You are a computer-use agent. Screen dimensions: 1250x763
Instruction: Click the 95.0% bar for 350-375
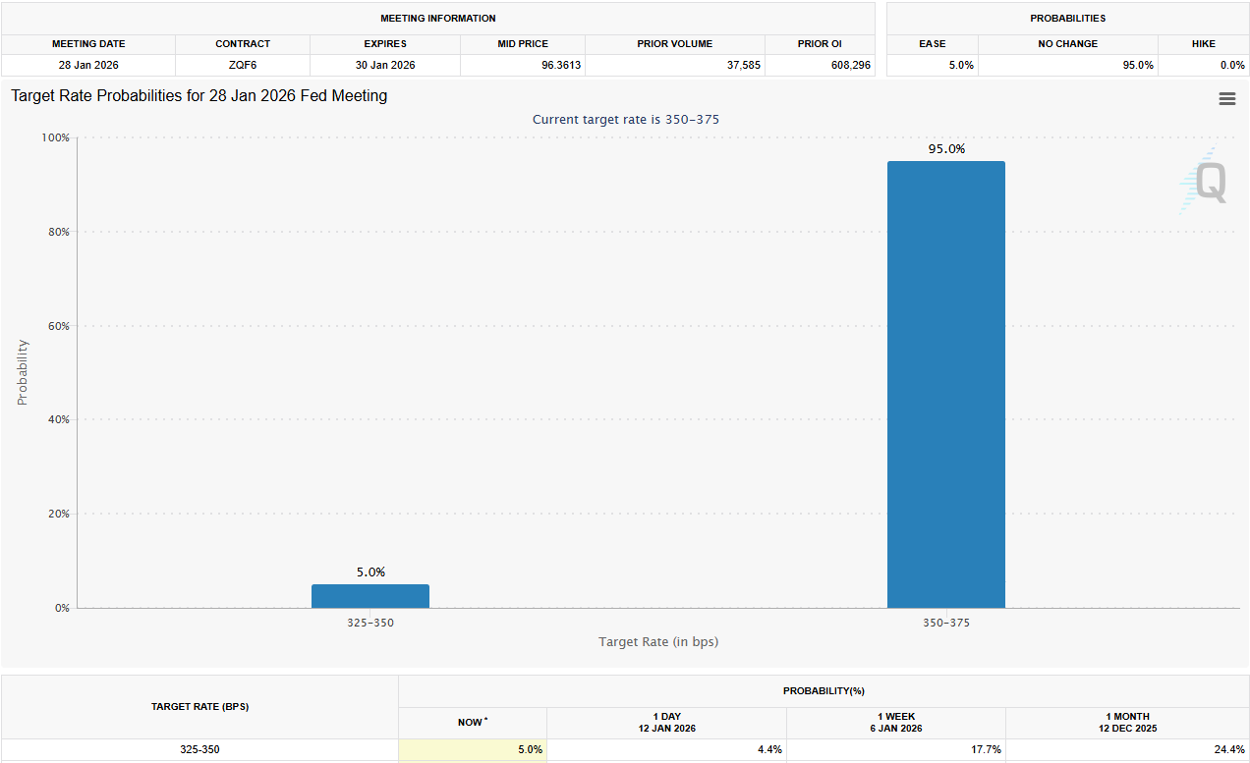click(x=945, y=383)
